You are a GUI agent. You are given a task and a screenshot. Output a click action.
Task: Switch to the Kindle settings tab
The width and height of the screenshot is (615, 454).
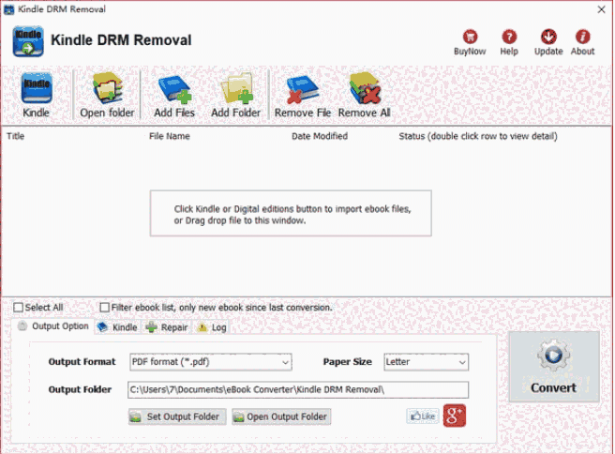117,326
